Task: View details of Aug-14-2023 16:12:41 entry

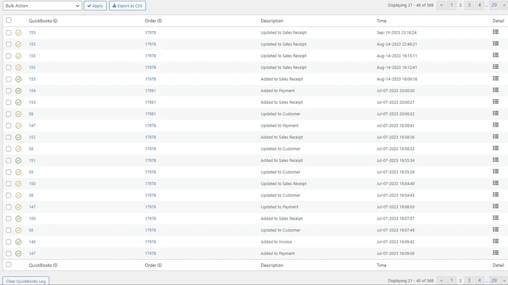Action: [x=495, y=66]
